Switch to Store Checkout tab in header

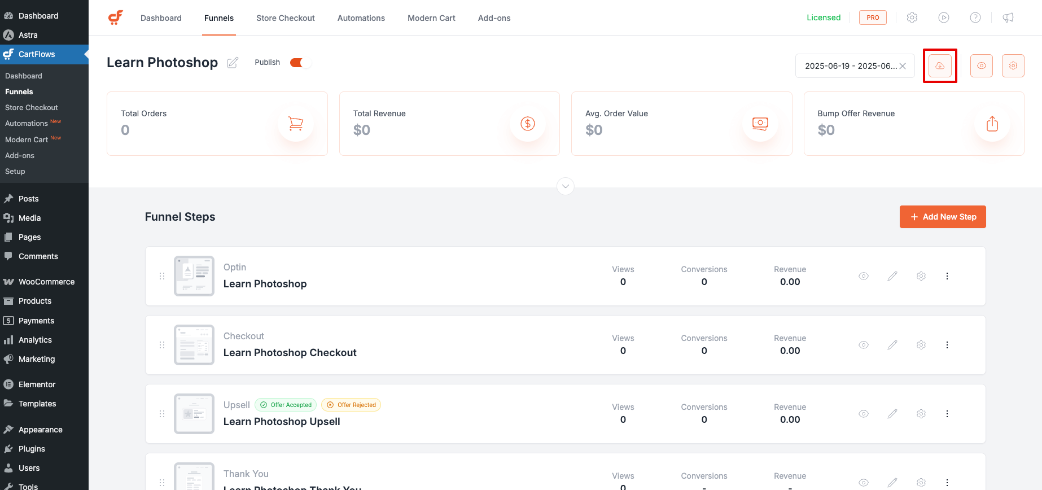tap(286, 18)
